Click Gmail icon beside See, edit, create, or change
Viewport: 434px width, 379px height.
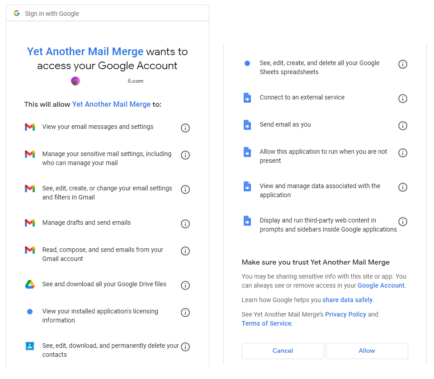(x=30, y=188)
